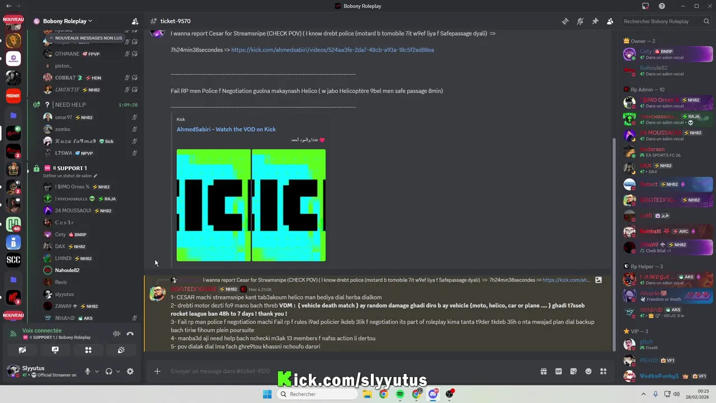Send a gift icon

(x=543, y=371)
